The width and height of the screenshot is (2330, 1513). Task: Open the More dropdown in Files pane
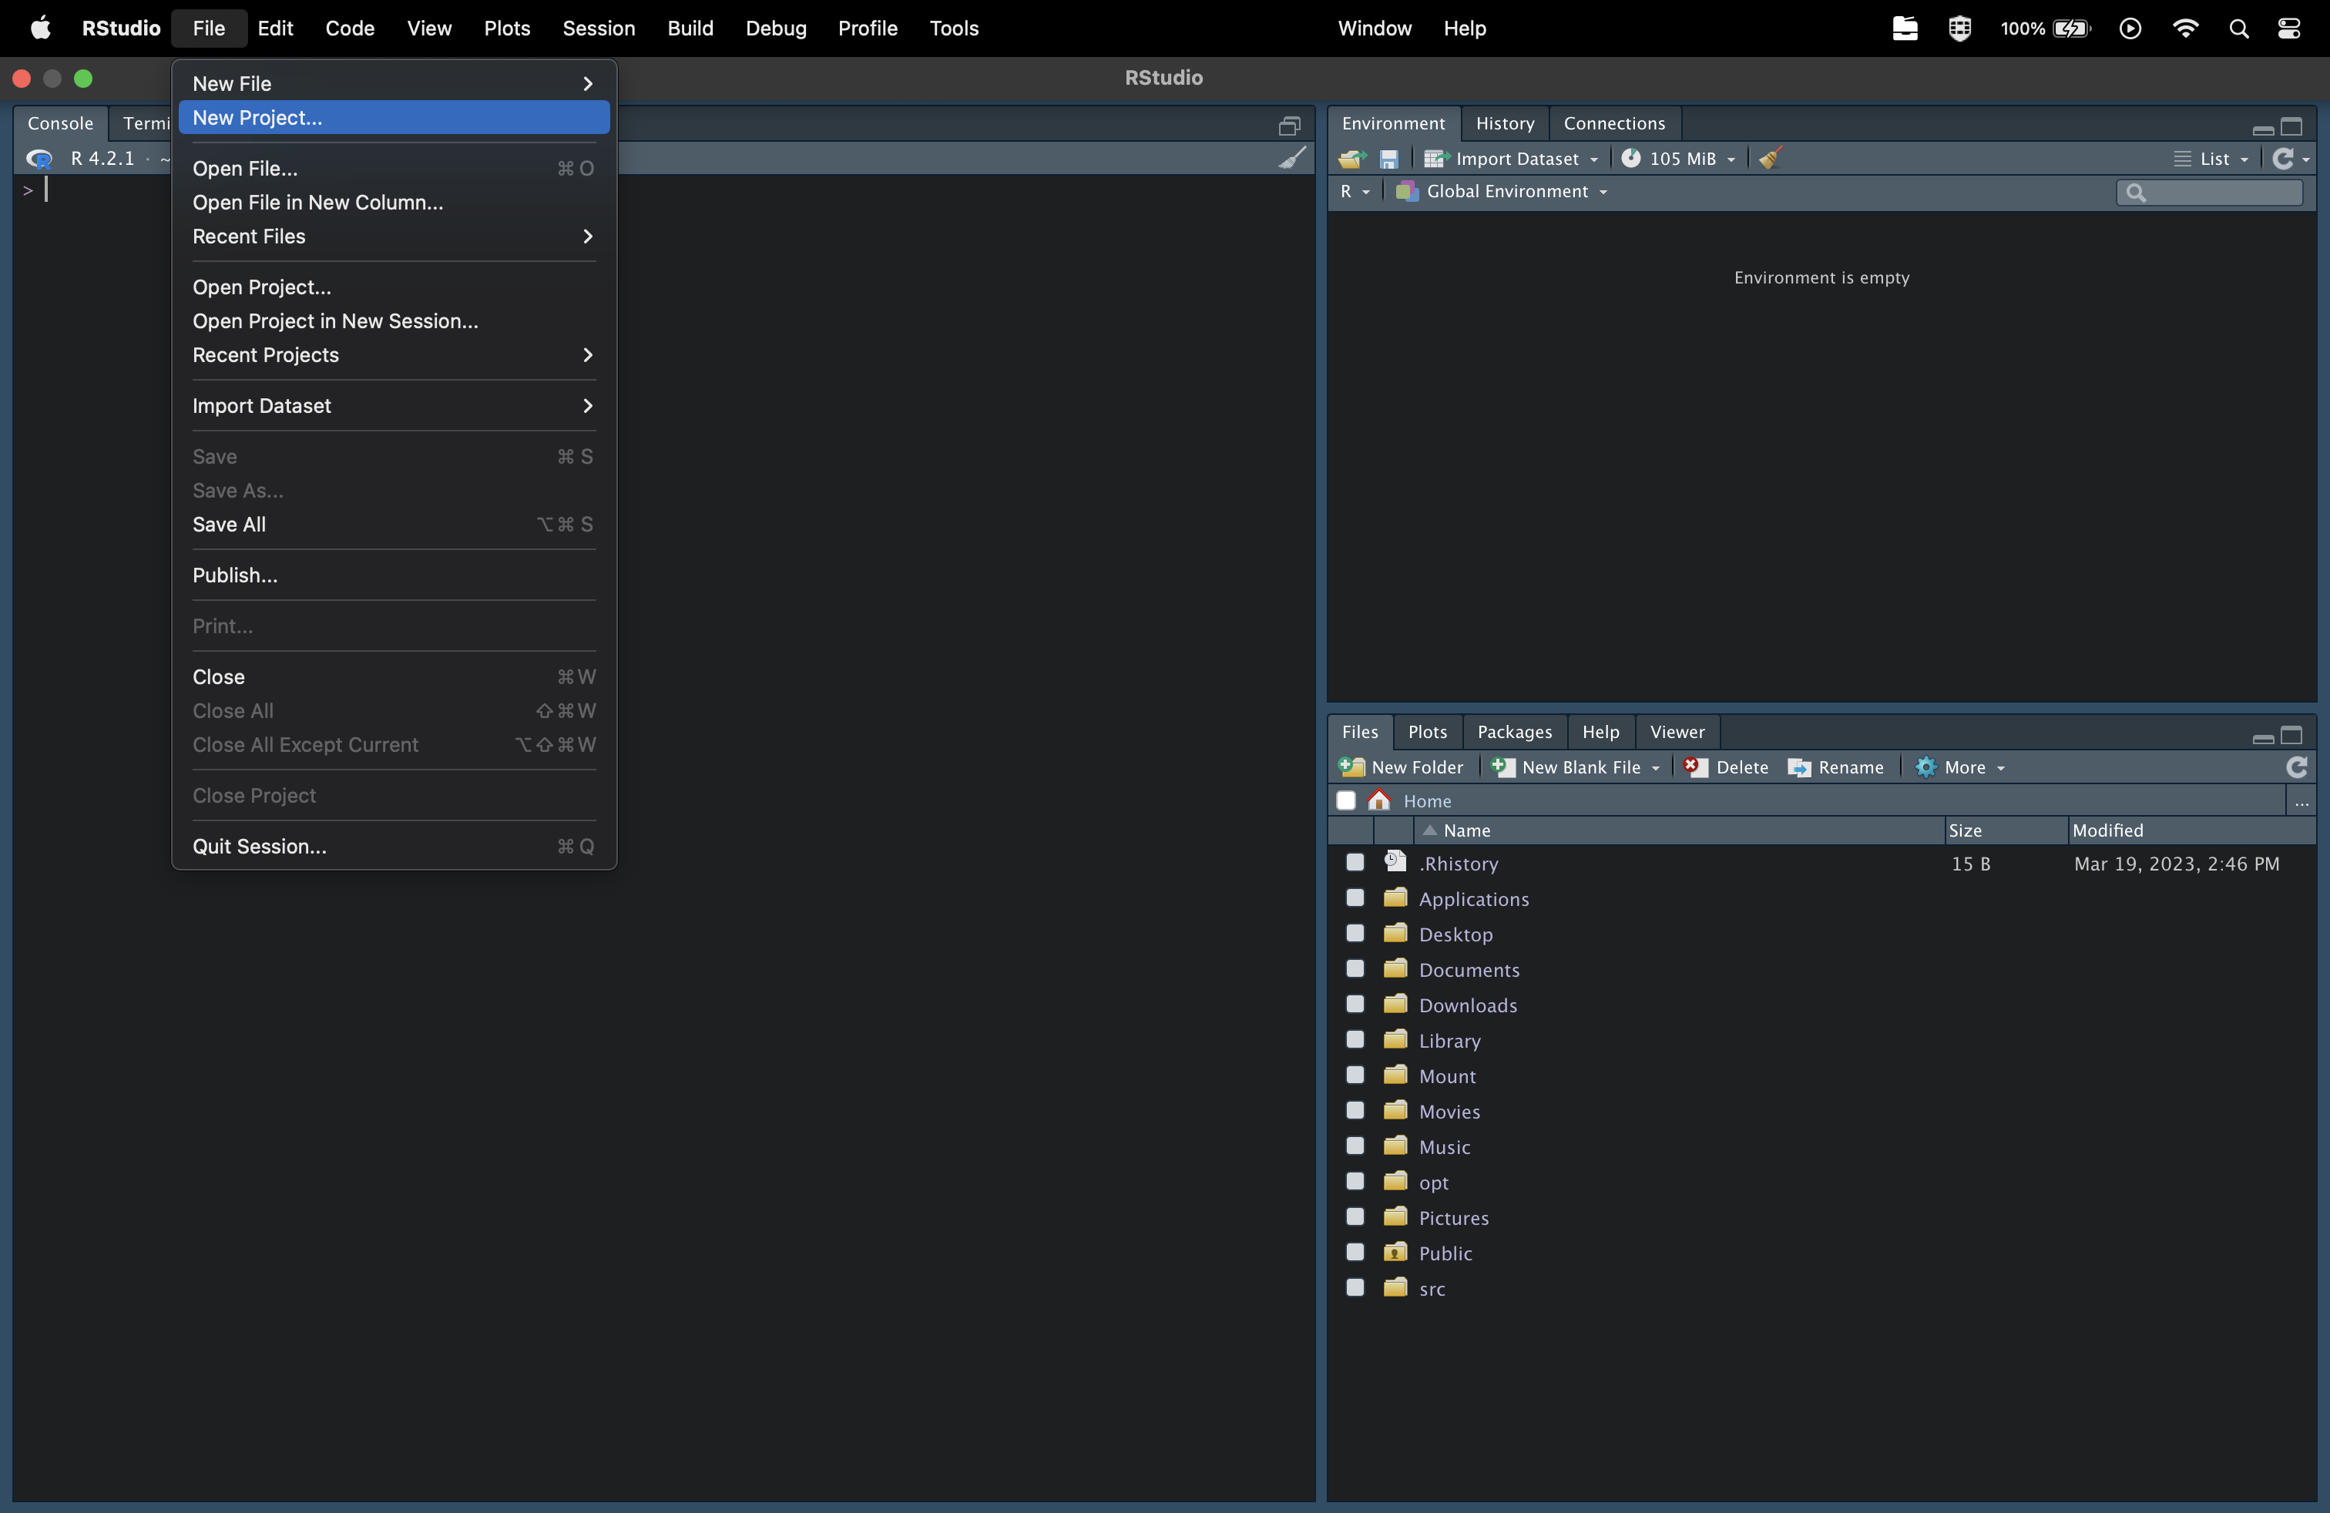click(1962, 767)
